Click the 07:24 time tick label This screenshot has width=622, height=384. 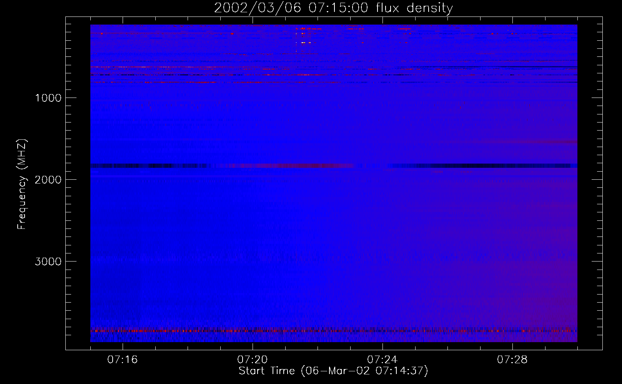382,360
